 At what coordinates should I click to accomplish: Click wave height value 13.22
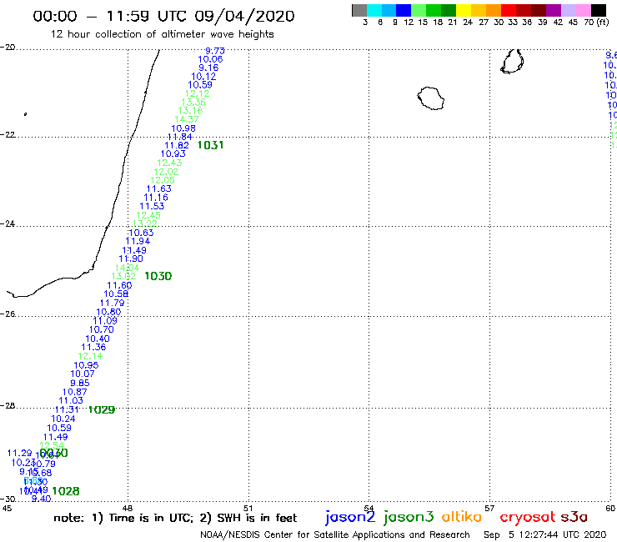point(145,223)
